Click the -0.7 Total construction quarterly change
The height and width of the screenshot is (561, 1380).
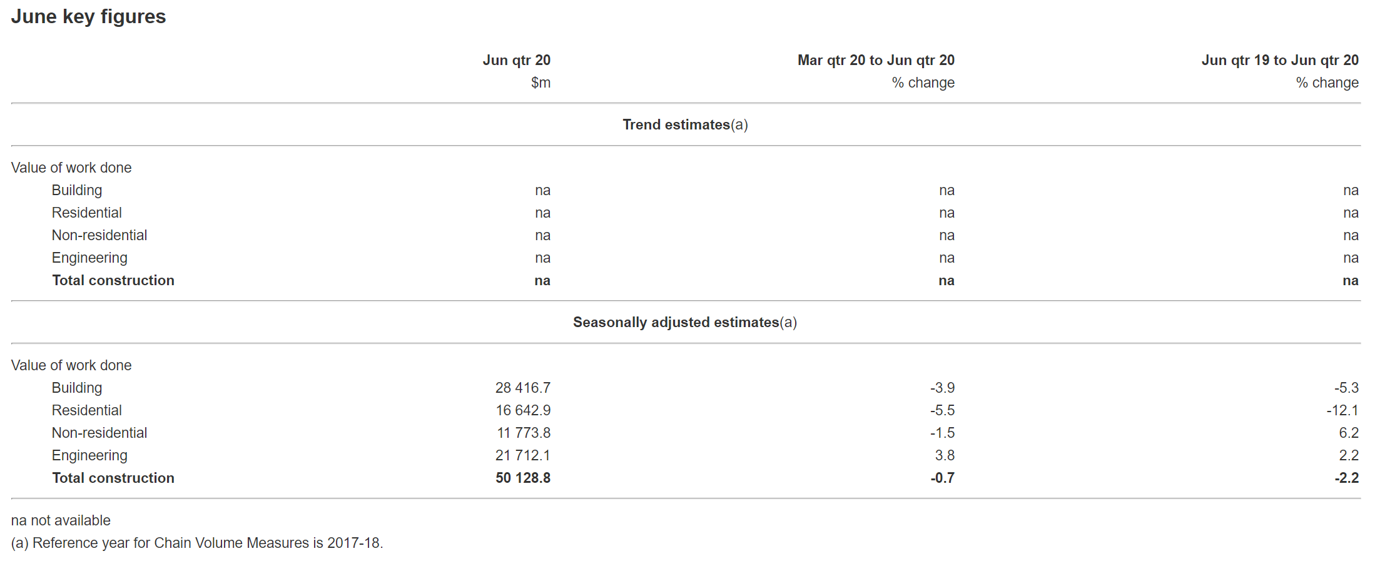tap(942, 478)
